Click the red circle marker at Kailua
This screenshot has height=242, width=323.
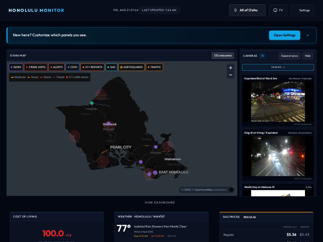168,147
